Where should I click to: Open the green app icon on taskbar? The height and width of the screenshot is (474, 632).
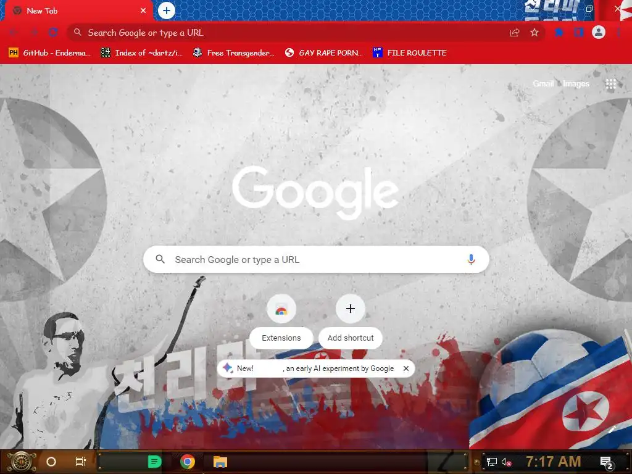tap(154, 462)
